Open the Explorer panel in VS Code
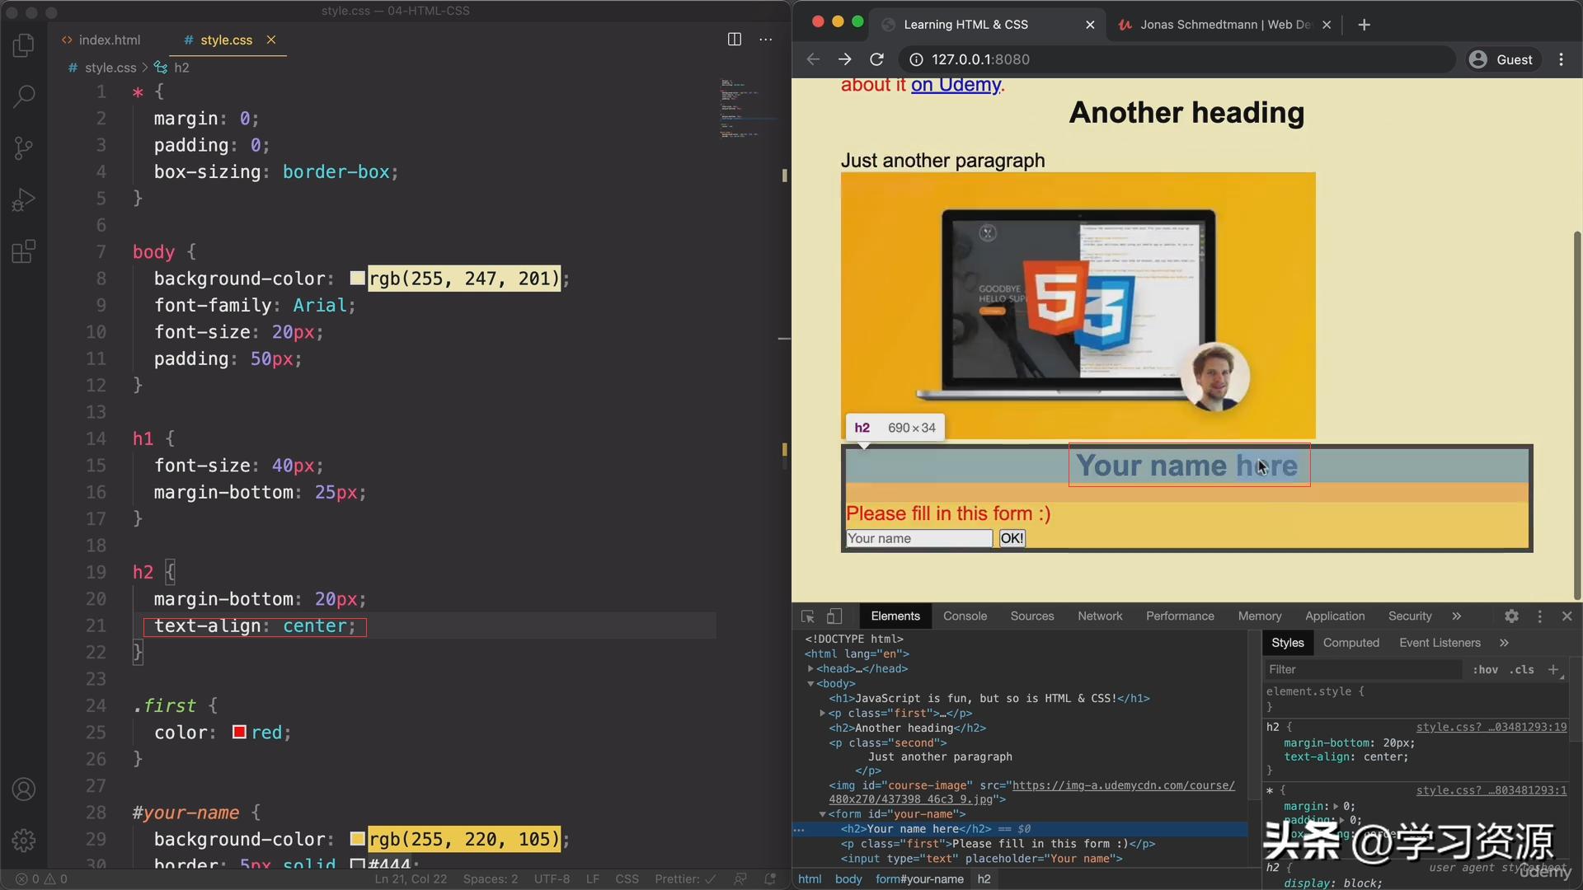The height and width of the screenshot is (890, 1583). pyautogui.click(x=23, y=45)
